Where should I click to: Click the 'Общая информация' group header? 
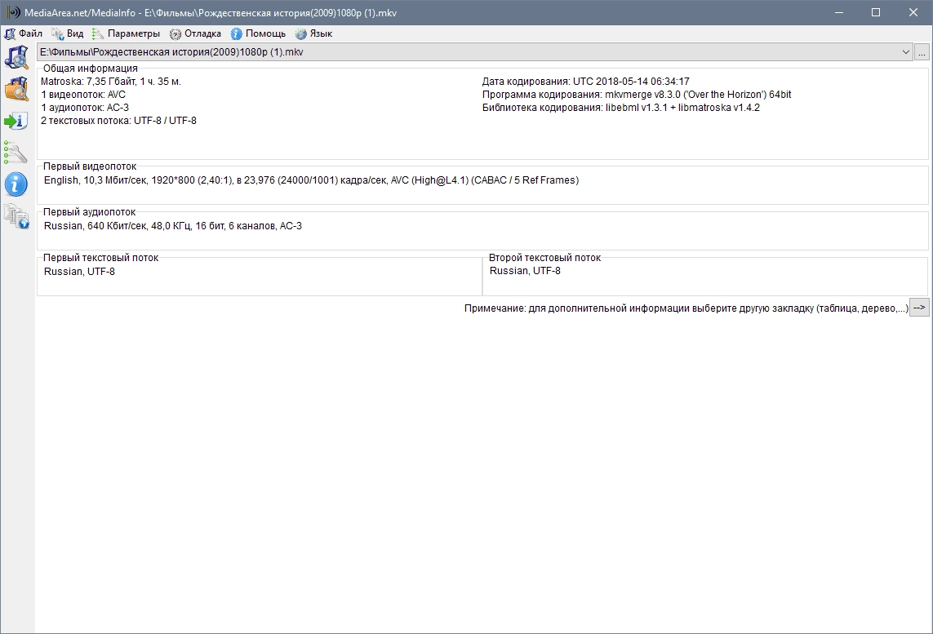point(91,69)
